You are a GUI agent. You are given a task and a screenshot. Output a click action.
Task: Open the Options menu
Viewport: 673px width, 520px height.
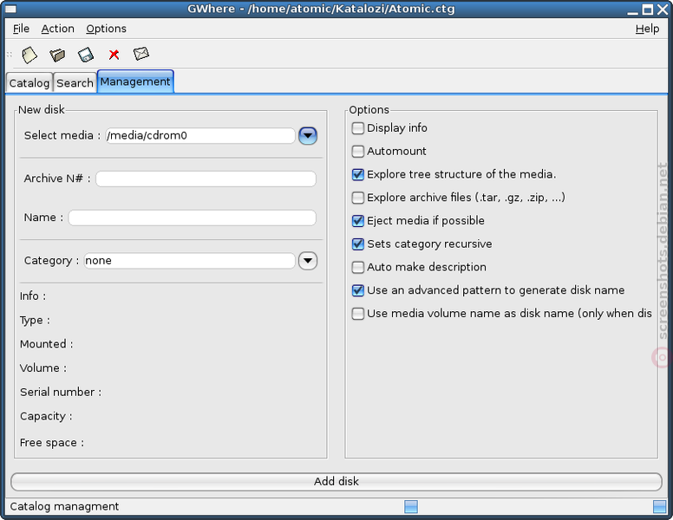click(106, 29)
